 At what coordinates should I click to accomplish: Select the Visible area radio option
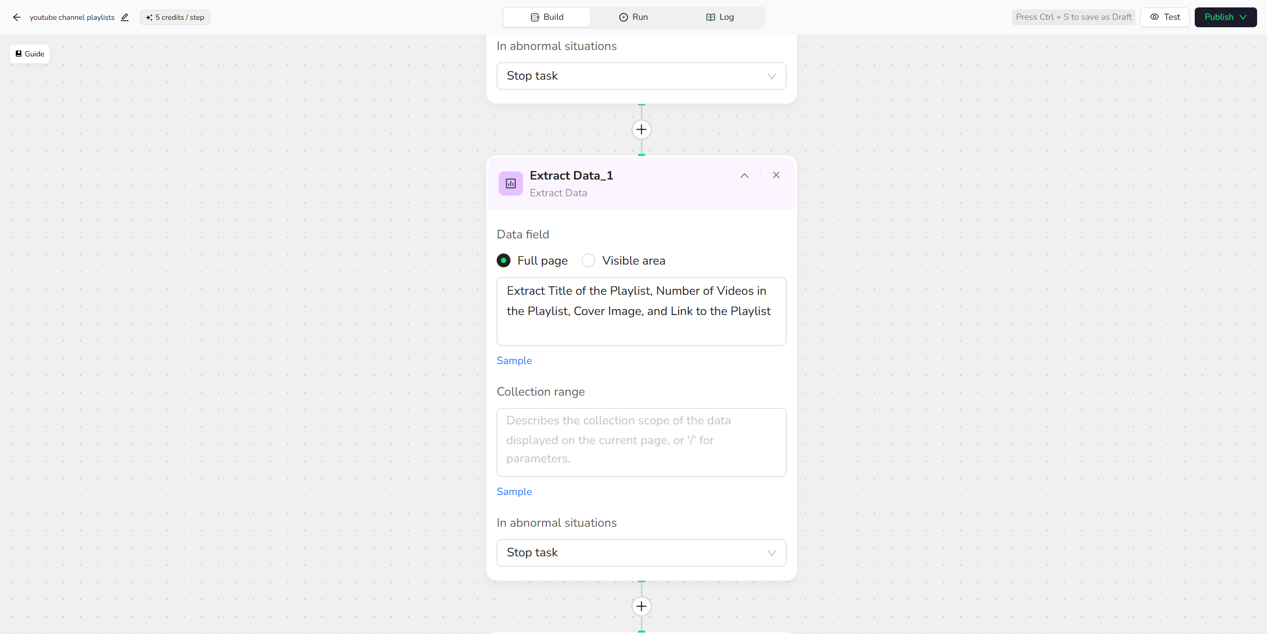point(588,261)
